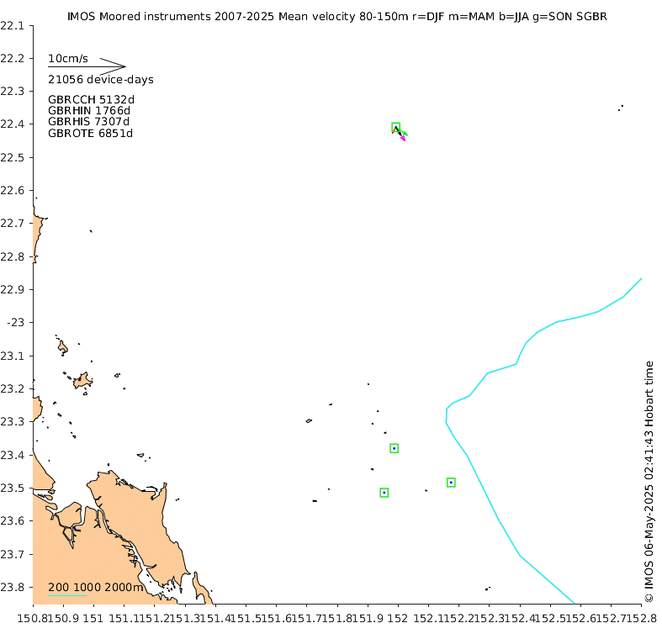Select the 'GBRHIN 1766d' entry
This screenshot has width=662, height=639.
[x=88, y=111]
